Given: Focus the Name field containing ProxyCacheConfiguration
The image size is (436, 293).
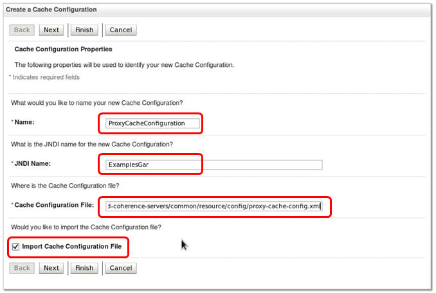Looking at the screenshot, I should click(x=154, y=123).
